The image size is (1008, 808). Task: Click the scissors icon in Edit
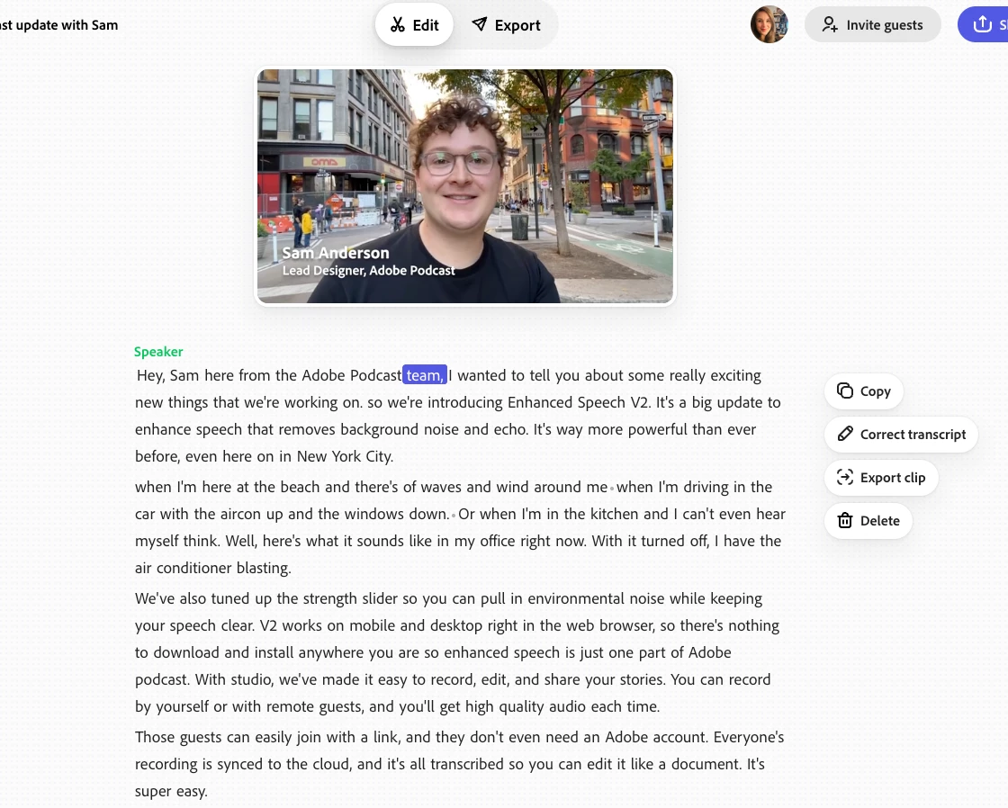coord(398,25)
